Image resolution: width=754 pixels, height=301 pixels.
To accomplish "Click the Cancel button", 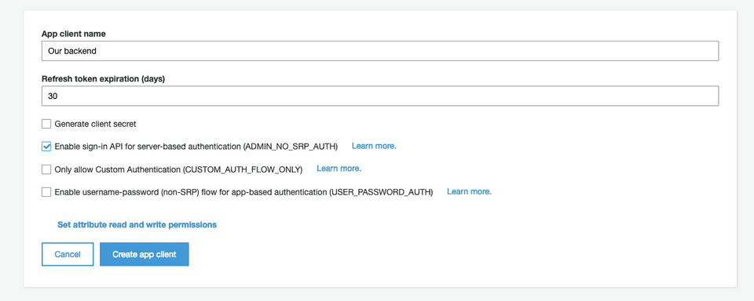I will [68, 254].
